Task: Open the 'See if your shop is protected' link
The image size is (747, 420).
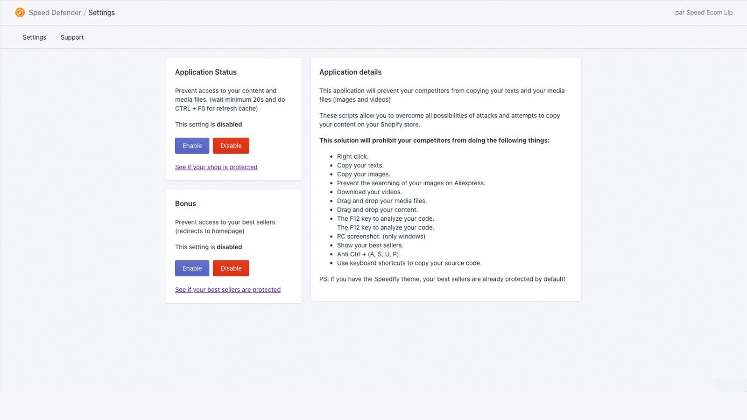Action: pyautogui.click(x=216, y=167)
